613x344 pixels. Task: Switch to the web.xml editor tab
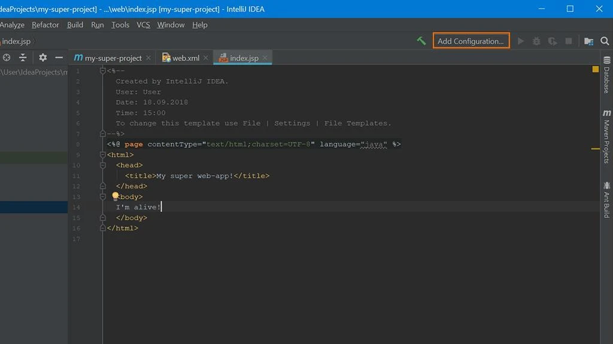tap(186, 58)
